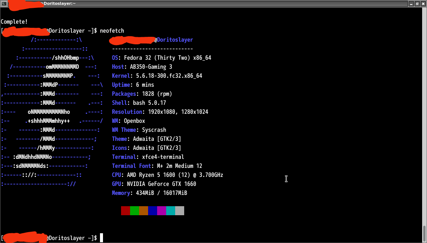Click the block cursor at the bottom prompt
Image resolution: width=427 pixels, height=243 pixels.
(101, 238)
